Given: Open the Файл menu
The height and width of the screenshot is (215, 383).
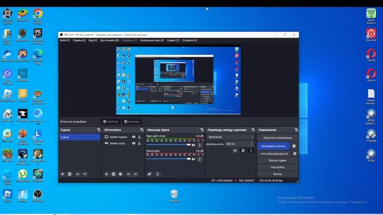Looking at the screenshot, I should point(65,41).
